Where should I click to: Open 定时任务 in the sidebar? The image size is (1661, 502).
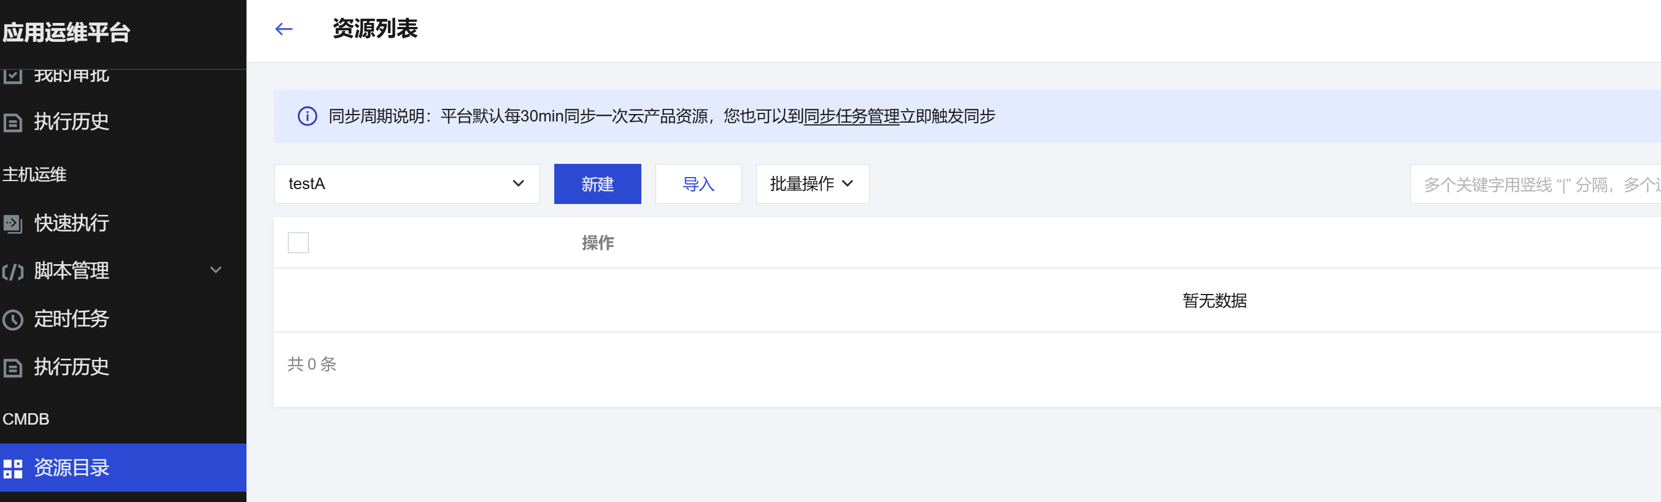pyautogui.click(x=72, y=319)
